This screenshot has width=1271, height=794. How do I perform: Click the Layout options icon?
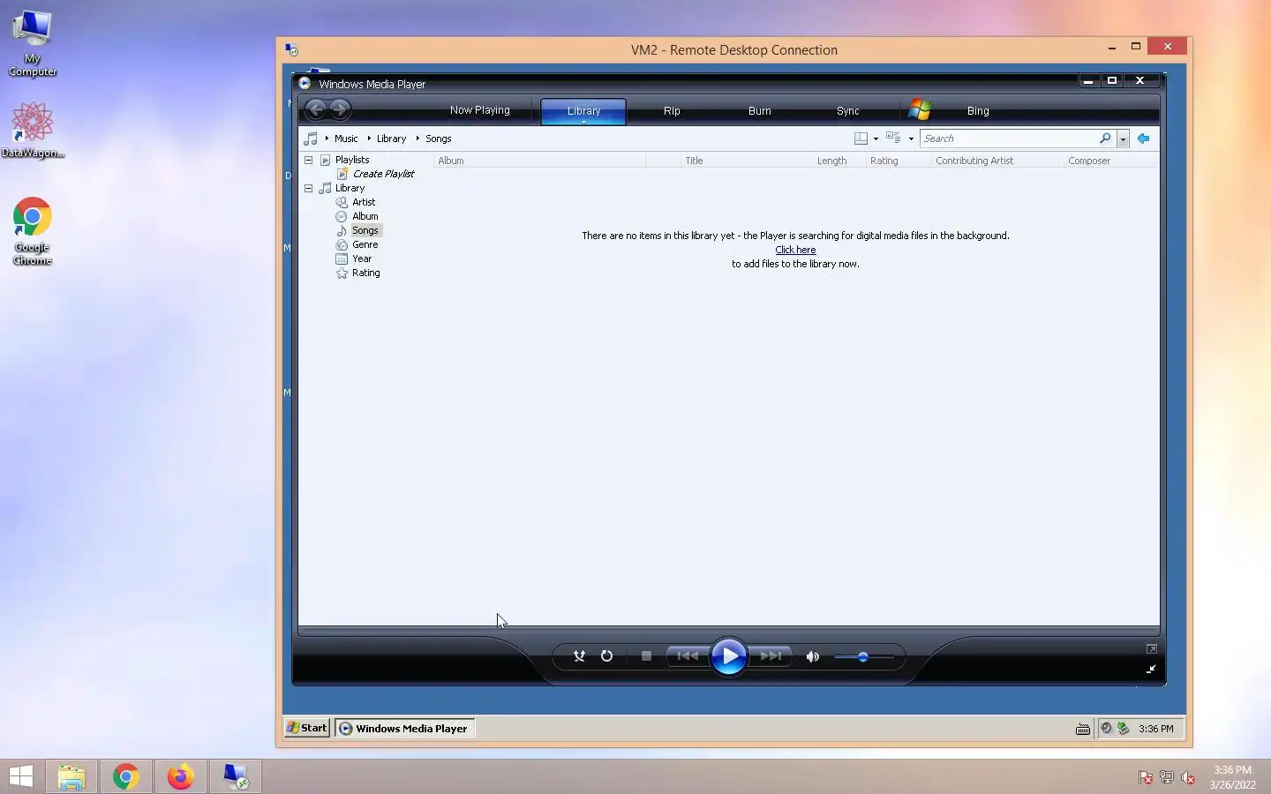point(861,139)
